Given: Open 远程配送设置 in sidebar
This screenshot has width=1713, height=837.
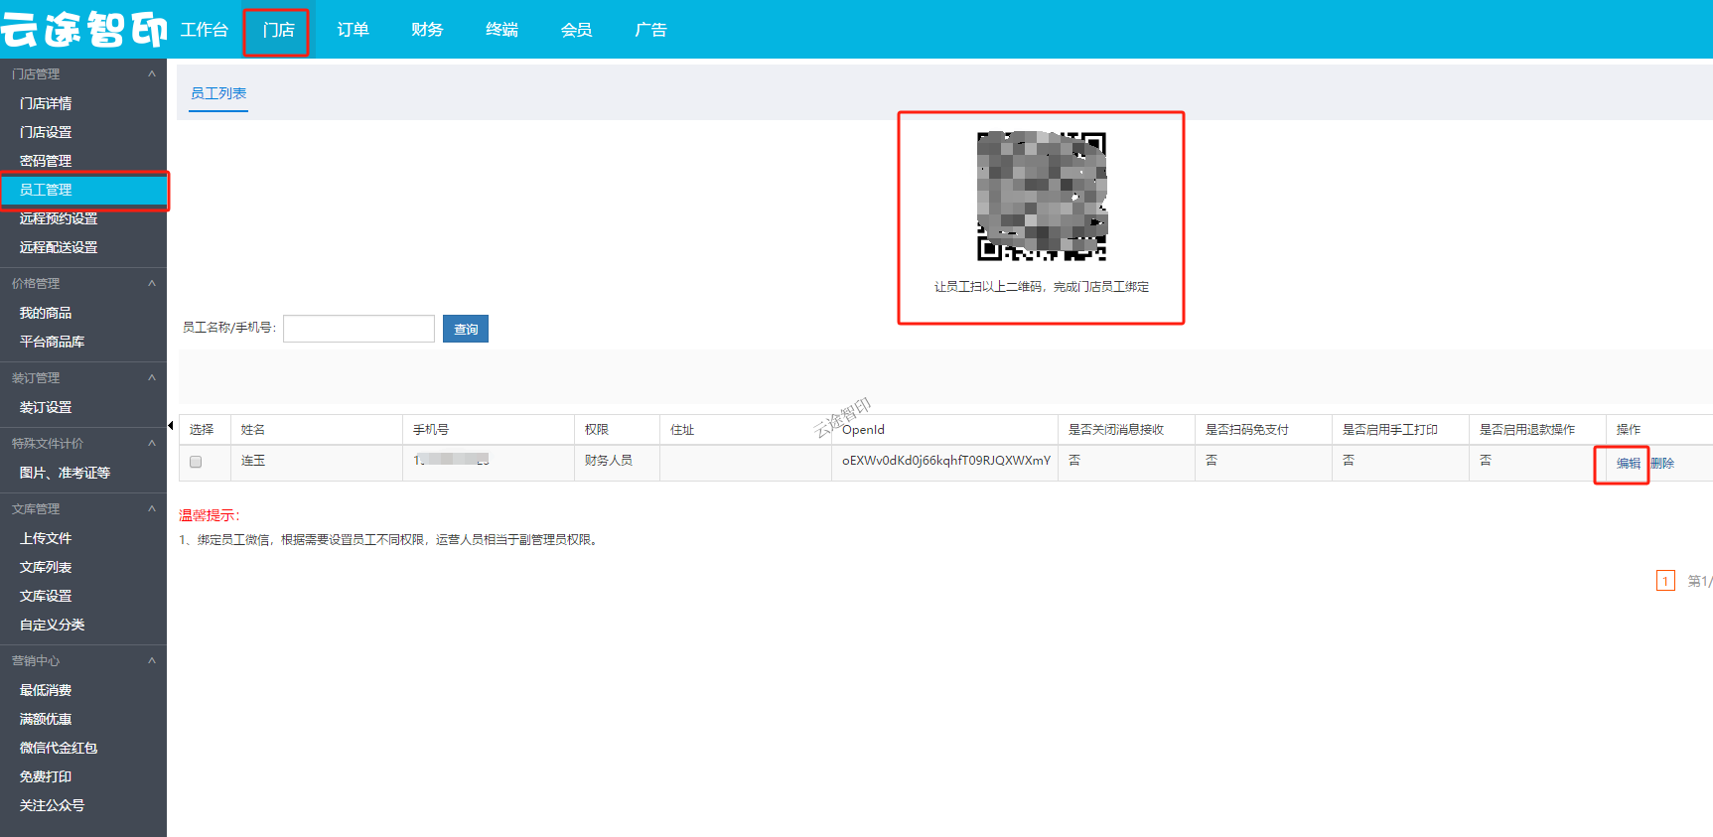Looking at the screenshot, I should (x=59, y=247).
